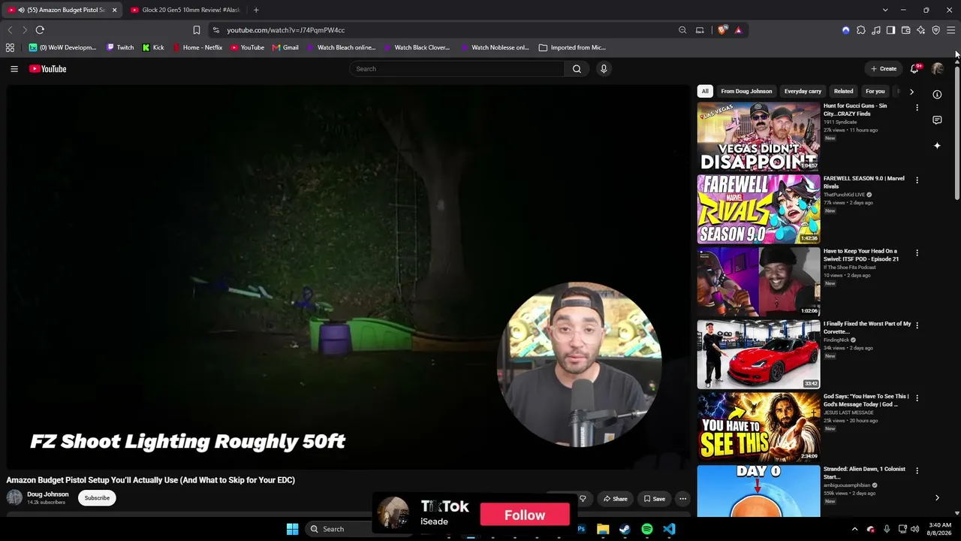Follow iSeade on the TikTok overlay
This screenshot has height=541, width=961.
[525, 515]
